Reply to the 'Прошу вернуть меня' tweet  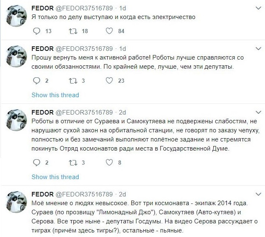36,81
